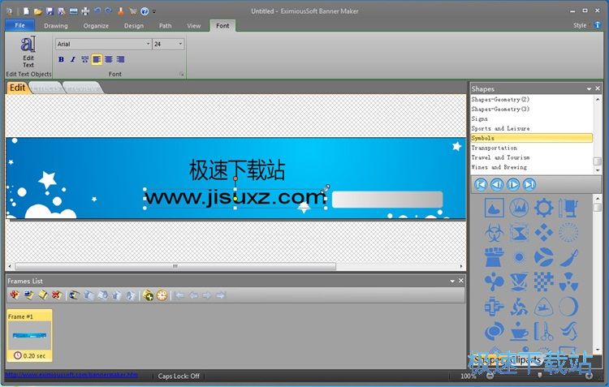Toggle bold formatting
This screenshot has height=387, width=609.
(61, 59)
